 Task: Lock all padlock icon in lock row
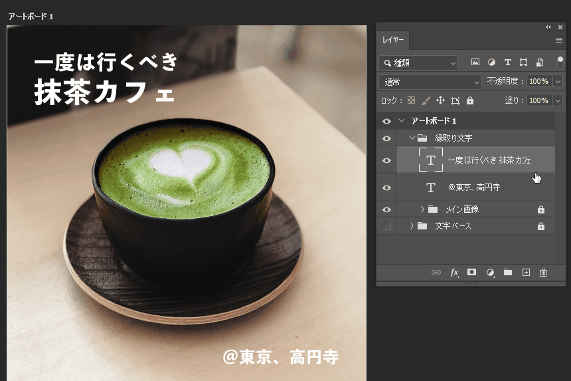click(x=470, y=100)
